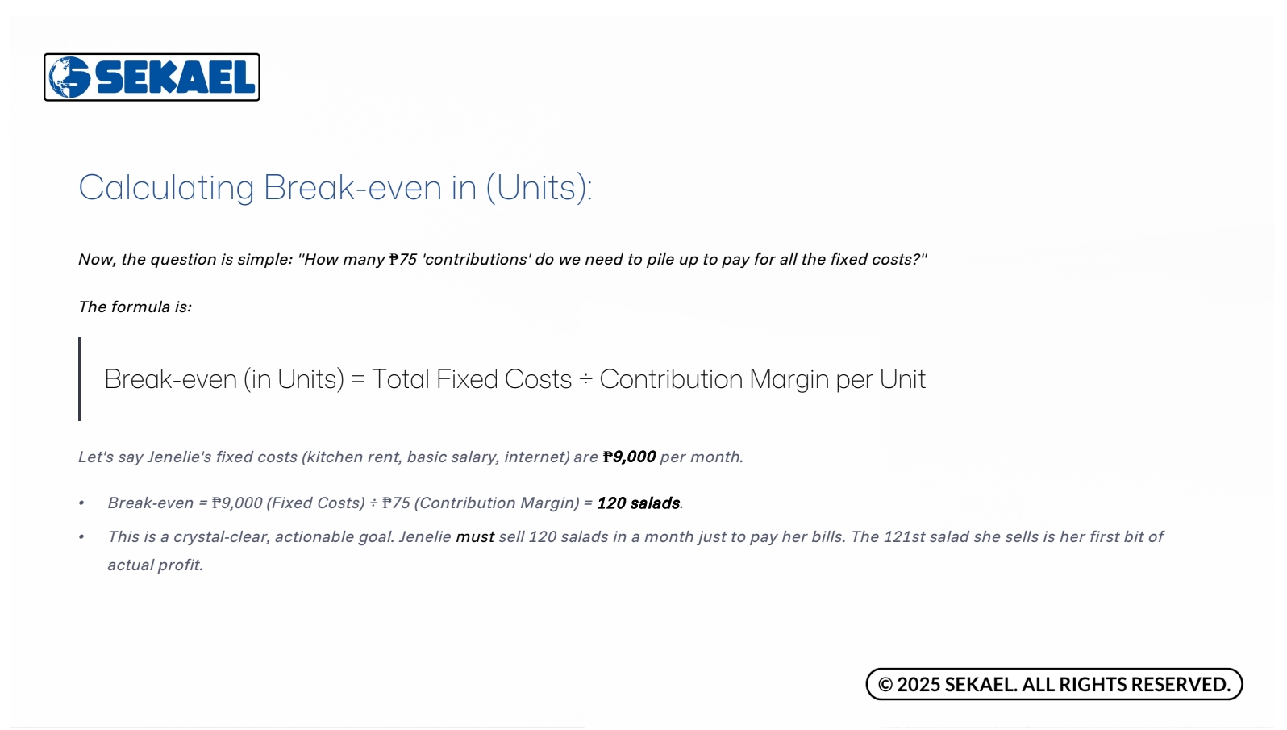Screen dimensions: 1287x730
Task: Click "₱75 (Contribution Margin)" in the calculation bullet
Action: 481,503
